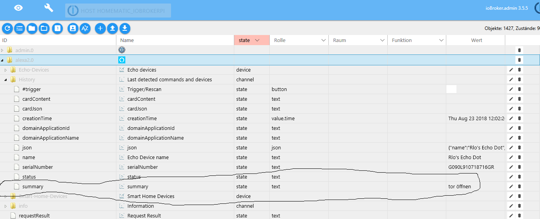Open the Rolle column filter dropdown

click(x=323, y=40)
